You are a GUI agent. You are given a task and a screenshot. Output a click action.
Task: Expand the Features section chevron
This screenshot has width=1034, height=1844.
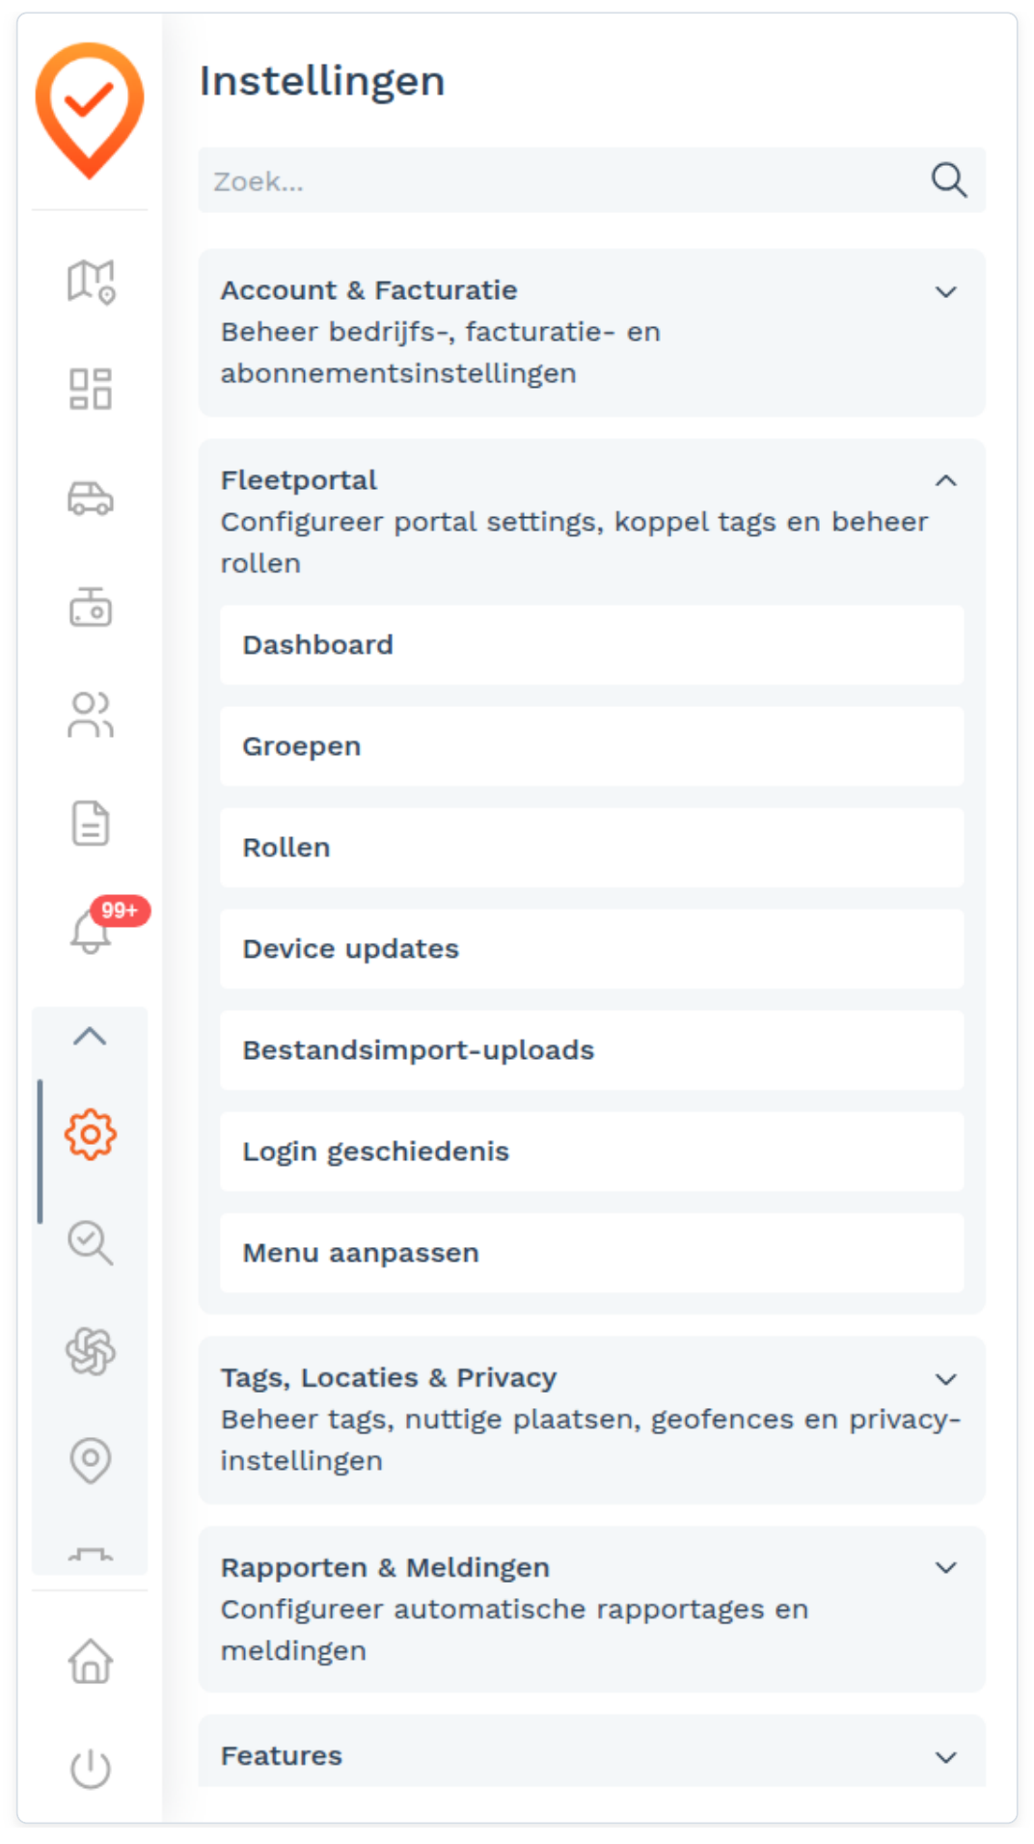coord(946,1757)
